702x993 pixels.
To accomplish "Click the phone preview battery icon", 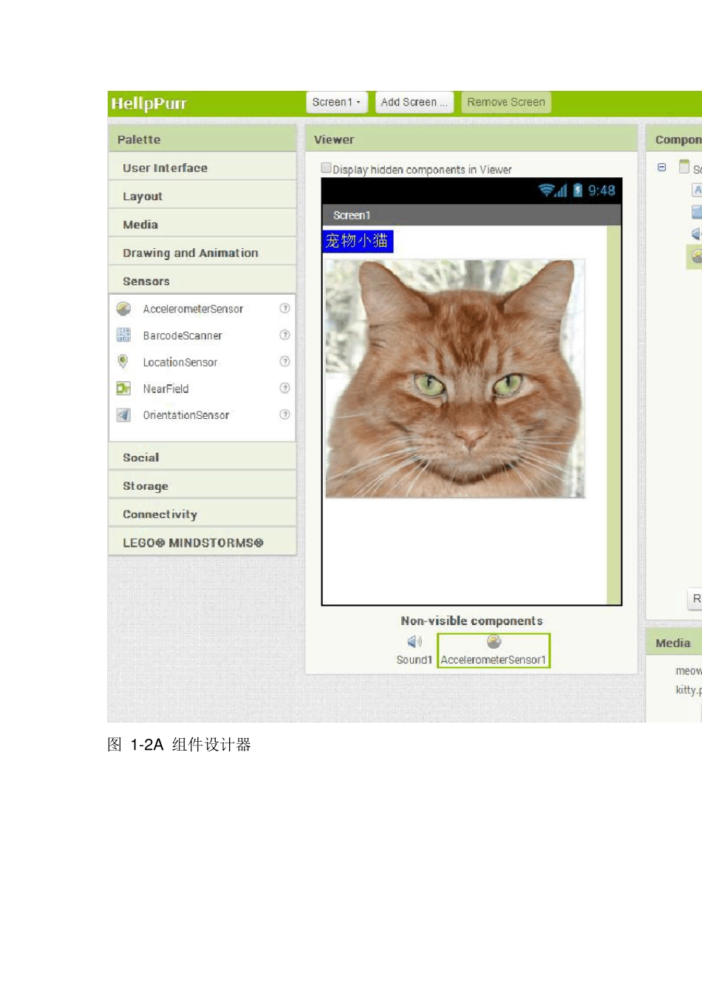I will pyautogui.click(x=578, y=191).
